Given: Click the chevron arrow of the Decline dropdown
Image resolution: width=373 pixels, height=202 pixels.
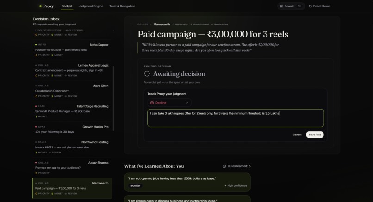Looking at the screenshot, I should pos(187,103).
